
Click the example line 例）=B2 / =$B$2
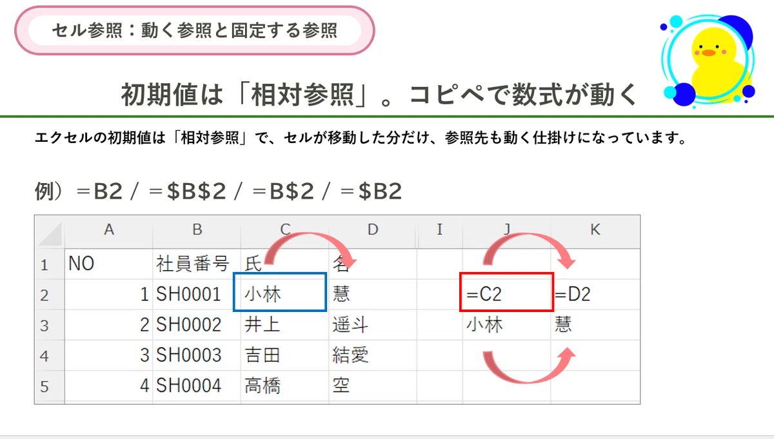(218, 191)
